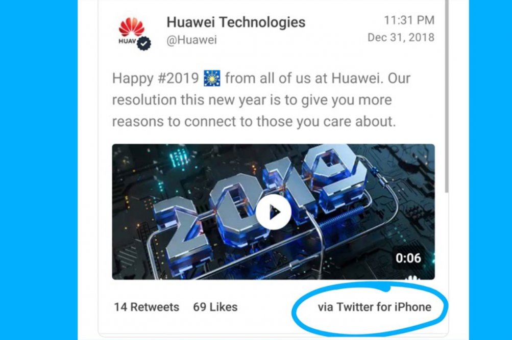
Task: Click the Huawei logo profile avatar
Action: [x=132, y=32]
